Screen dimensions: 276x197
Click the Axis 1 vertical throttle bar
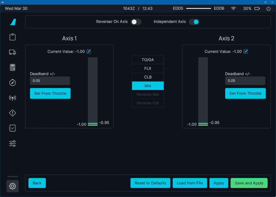coord(93,91)
